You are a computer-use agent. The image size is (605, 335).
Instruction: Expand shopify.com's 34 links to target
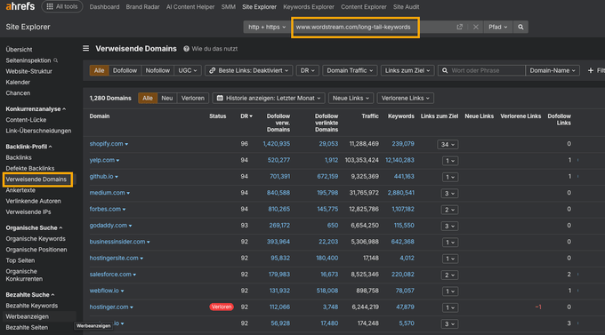[x=448, y=145]
